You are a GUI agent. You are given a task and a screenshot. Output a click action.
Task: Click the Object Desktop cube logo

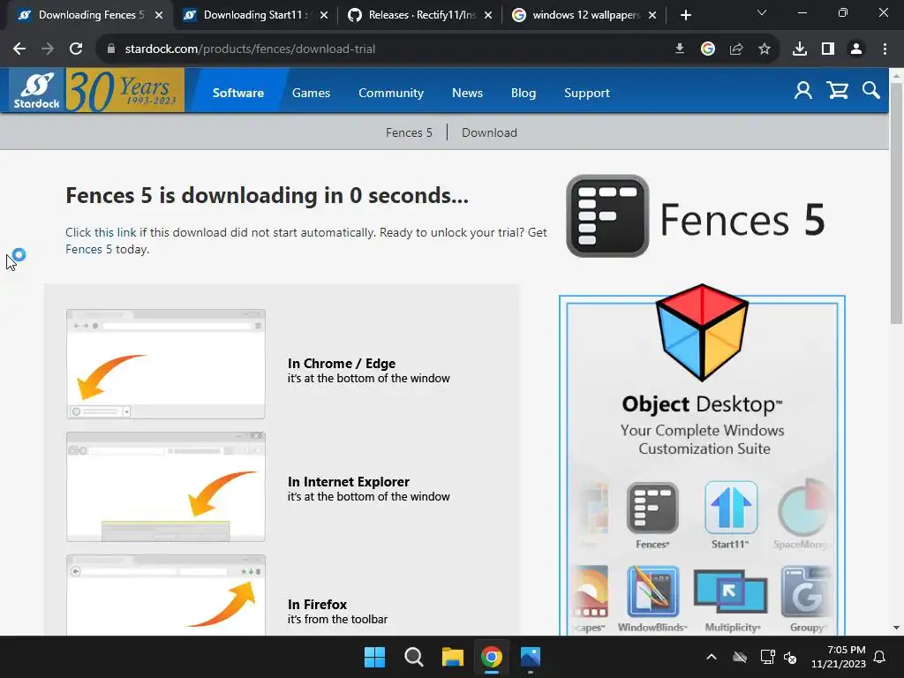[702, 333]
